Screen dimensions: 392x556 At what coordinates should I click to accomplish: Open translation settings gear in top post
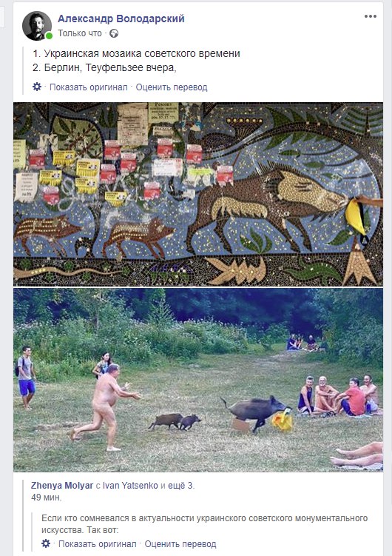point(37,87)
